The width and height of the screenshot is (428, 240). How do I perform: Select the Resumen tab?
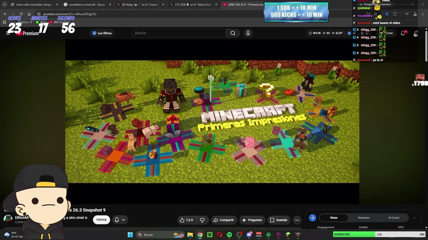[364, 218]
